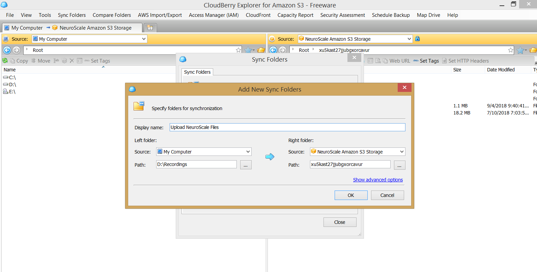Go forward in the My Computer pane
The width and height of the screenshot is (537, 272).
[17, 50]
